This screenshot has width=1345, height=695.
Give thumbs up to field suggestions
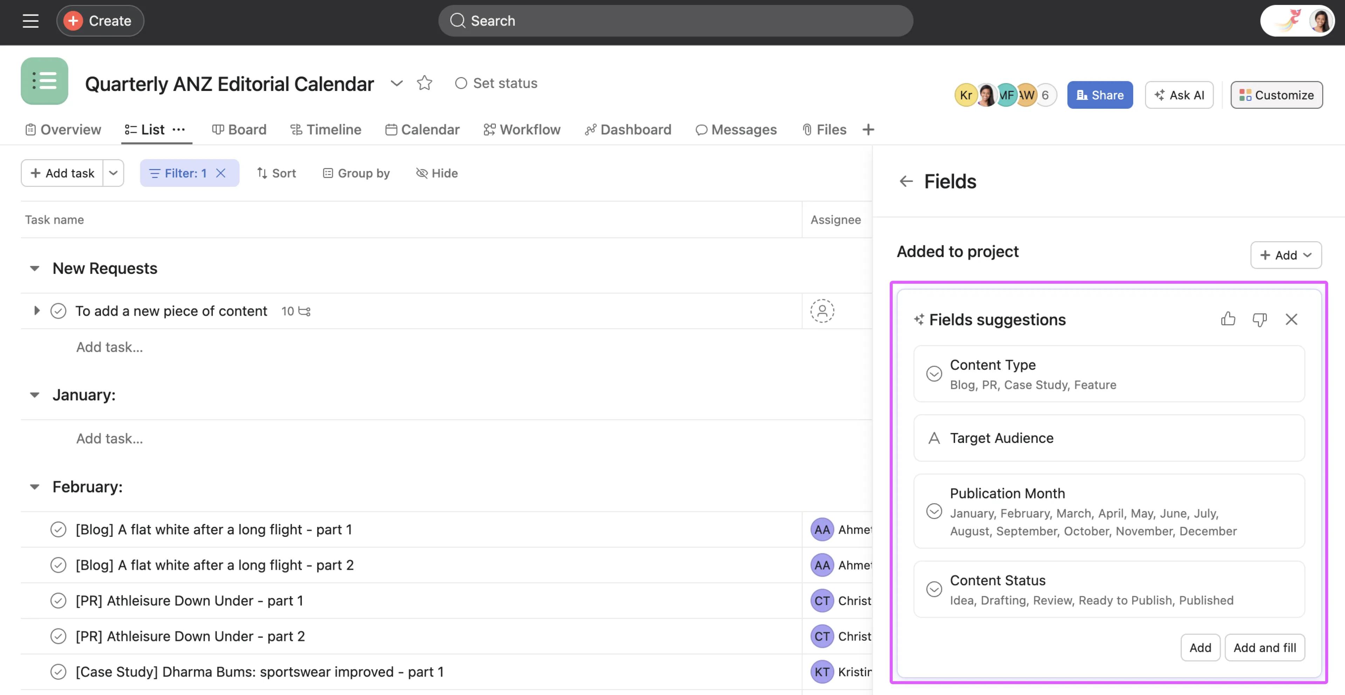pyautogui.click(x=1228, y=319)
